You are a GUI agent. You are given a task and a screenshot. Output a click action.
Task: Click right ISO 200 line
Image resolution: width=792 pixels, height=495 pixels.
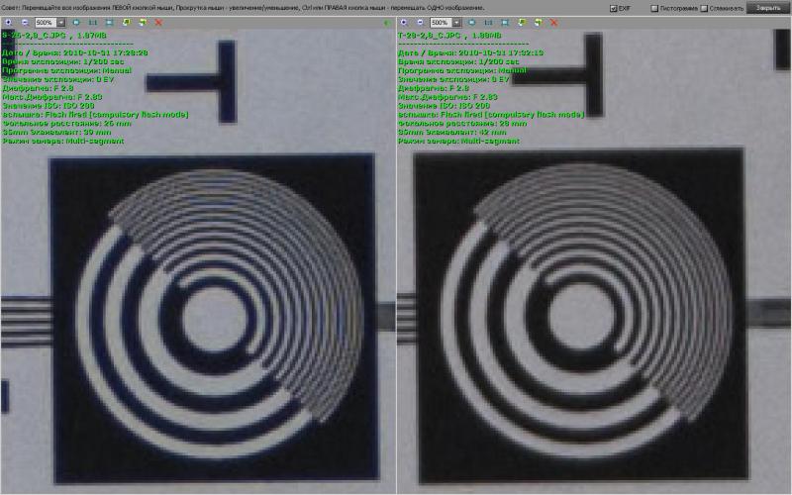click(444, 106)
